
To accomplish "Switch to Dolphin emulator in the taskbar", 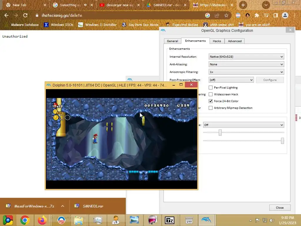I will click(207, 220).
